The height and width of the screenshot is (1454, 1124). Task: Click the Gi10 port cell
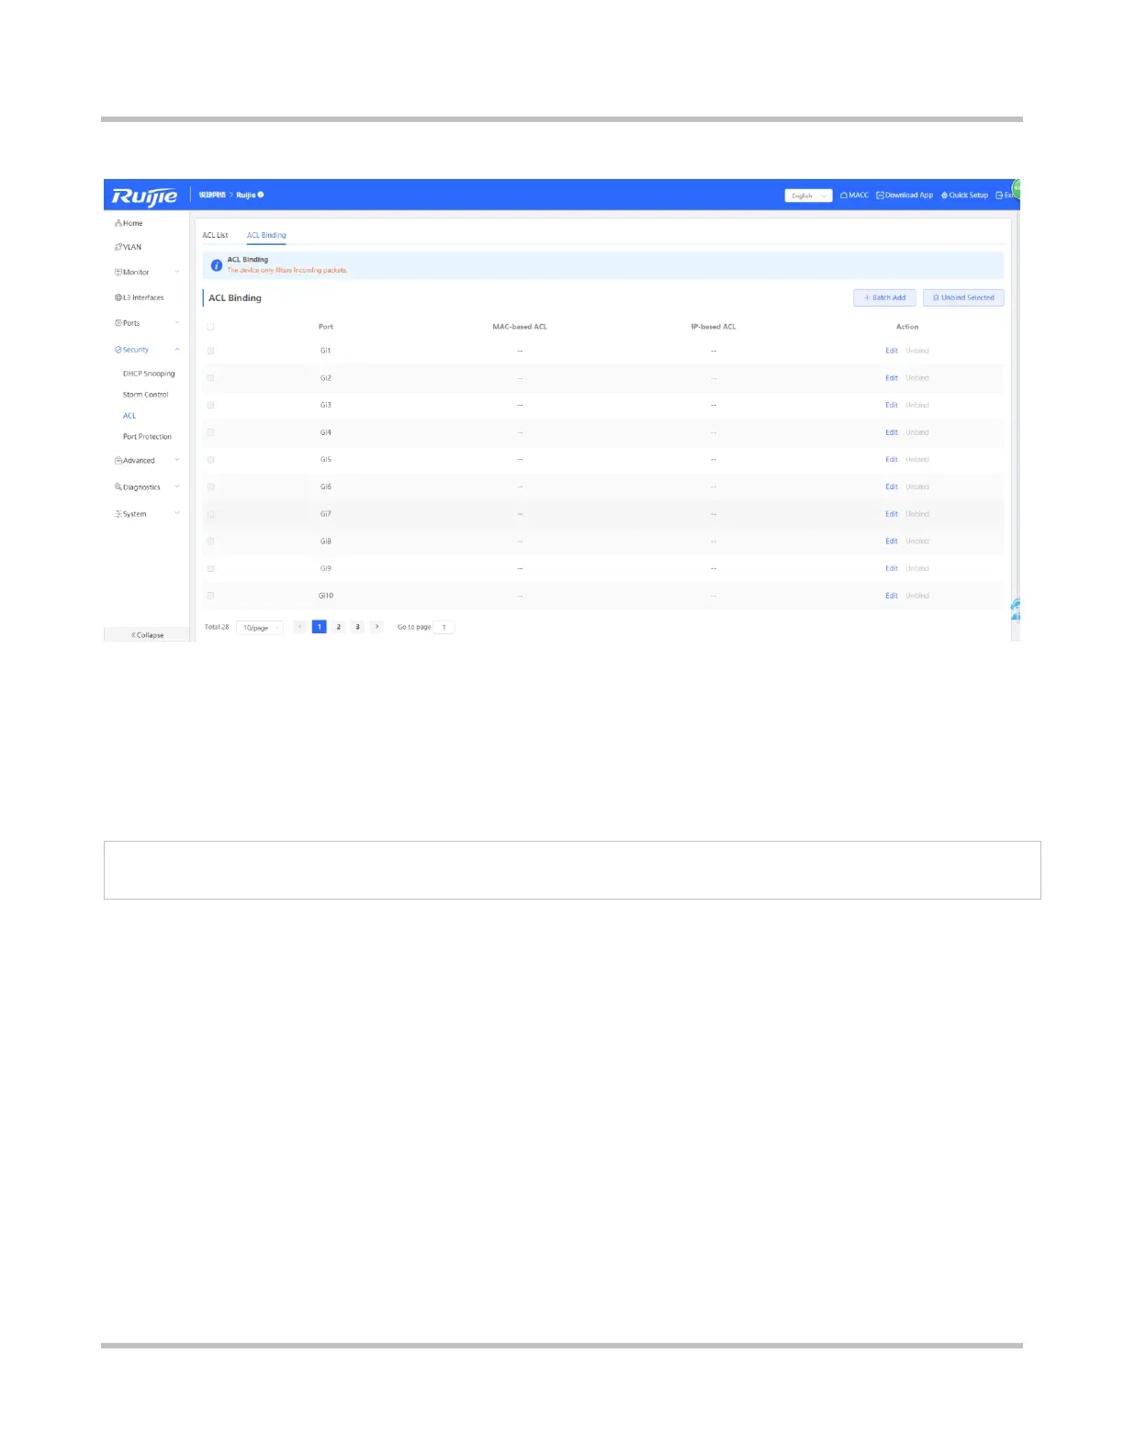click(x=326, y=596)
